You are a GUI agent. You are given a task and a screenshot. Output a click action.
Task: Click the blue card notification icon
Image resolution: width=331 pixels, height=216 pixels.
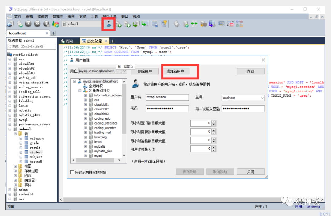pyautogui.click(x=221, y=24)
